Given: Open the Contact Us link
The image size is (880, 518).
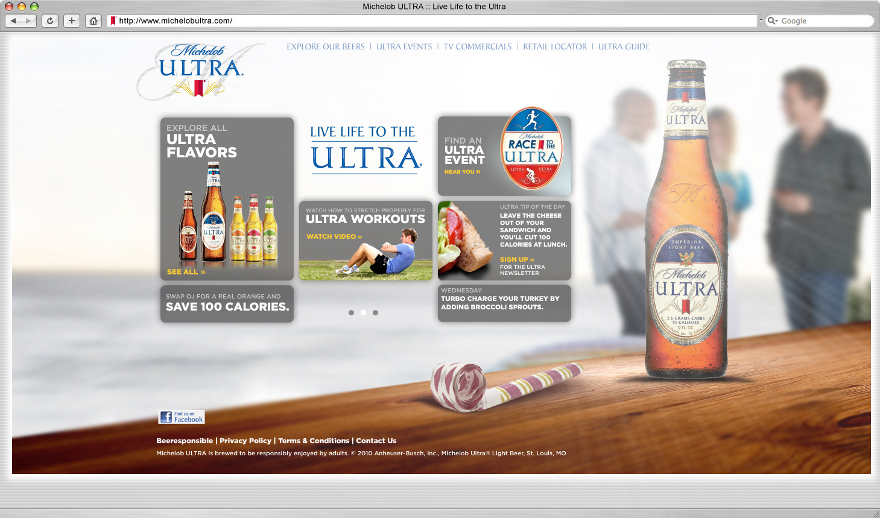Looking at the screenshot, I should pos(376,441).
